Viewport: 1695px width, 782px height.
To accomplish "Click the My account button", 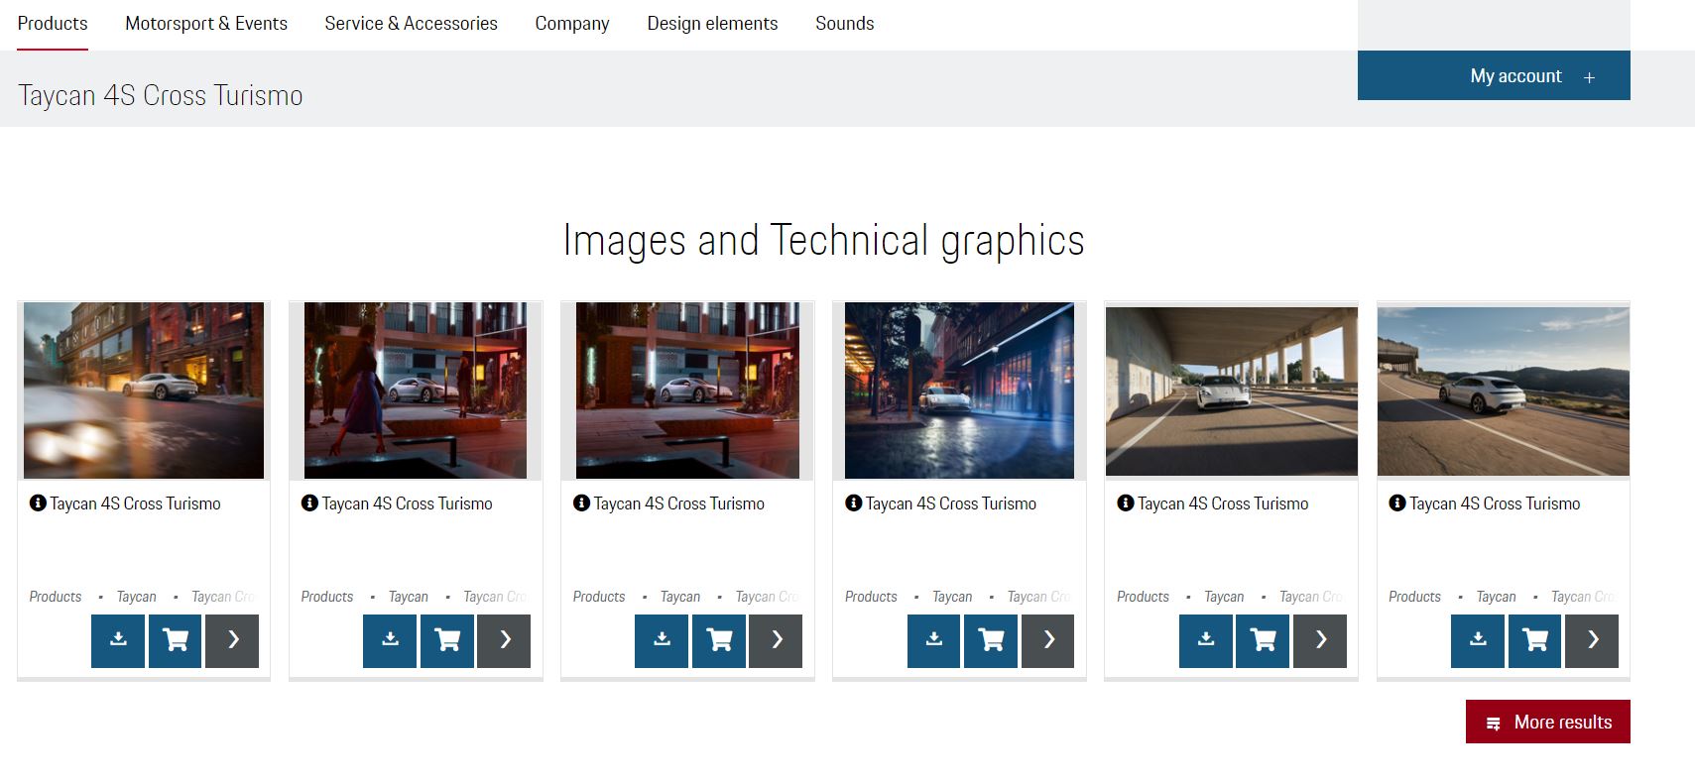I will 1494,75.
